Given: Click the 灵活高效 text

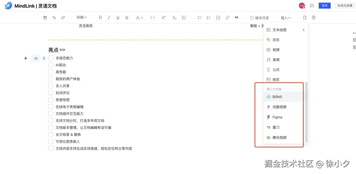Looking at the screenshot, I should point(86,26).
